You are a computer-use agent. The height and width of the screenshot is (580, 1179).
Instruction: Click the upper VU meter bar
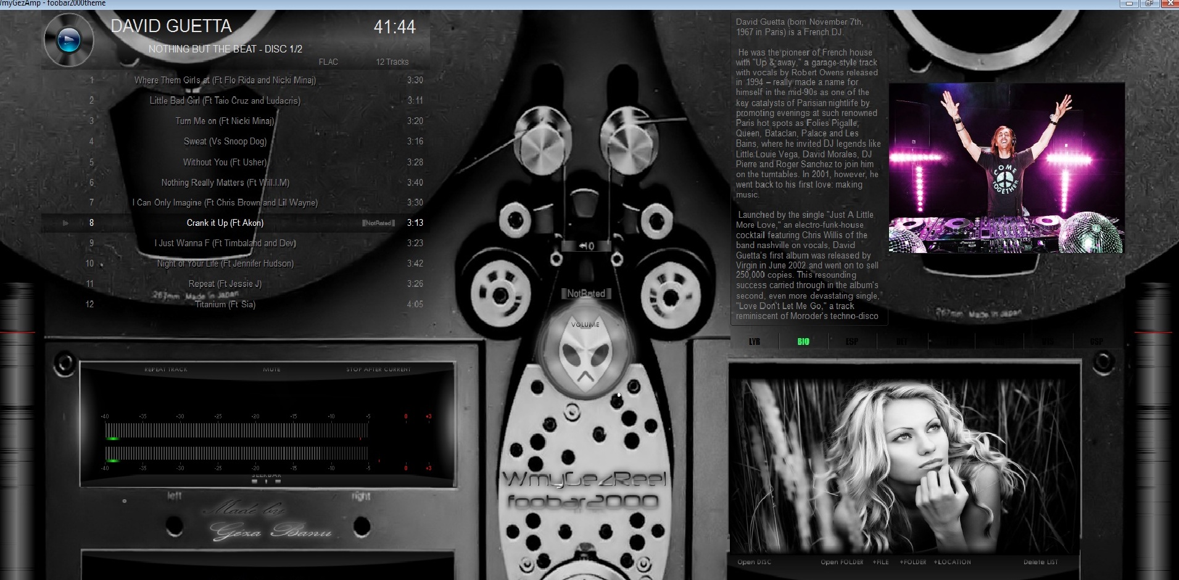point(236,431)
